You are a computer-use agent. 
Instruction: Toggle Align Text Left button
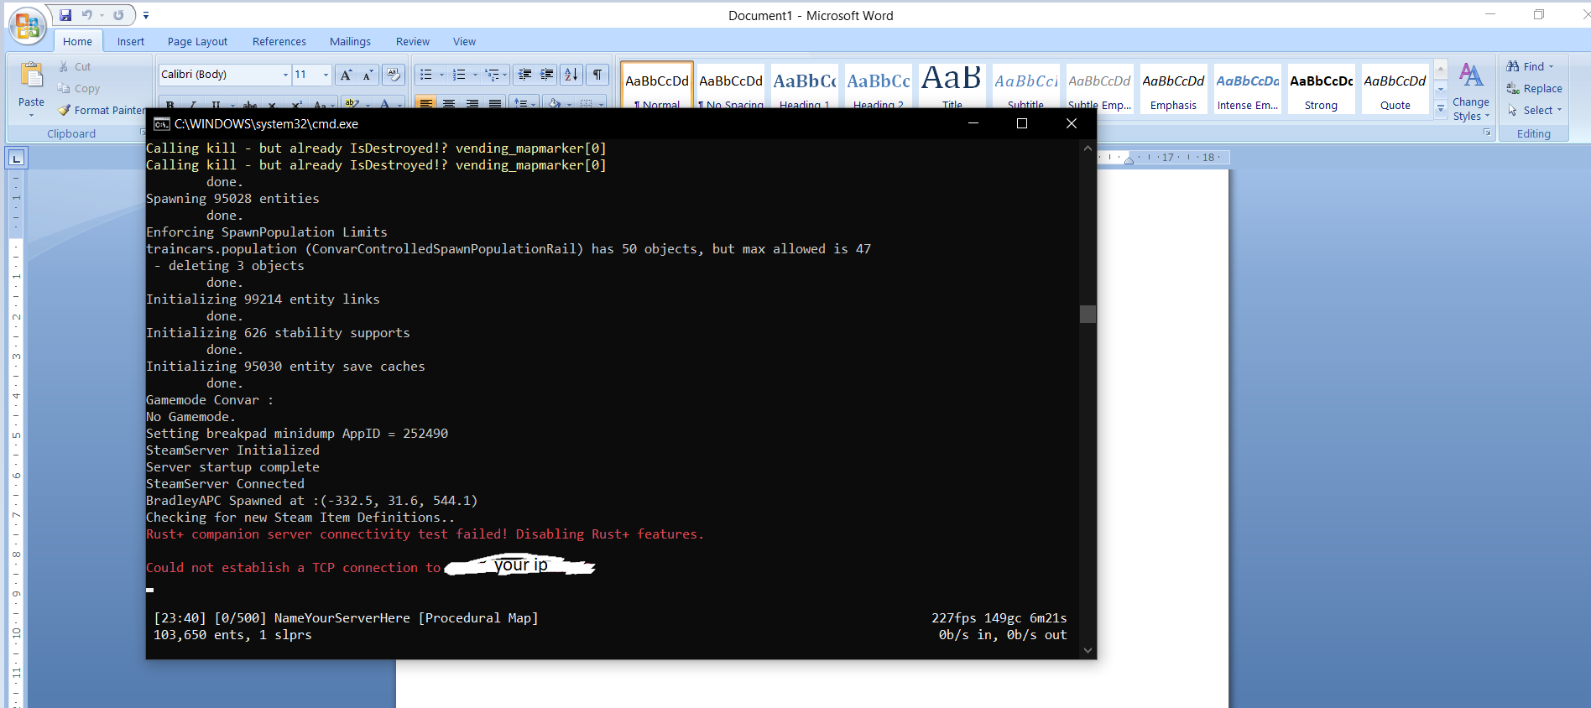(426, 103)
